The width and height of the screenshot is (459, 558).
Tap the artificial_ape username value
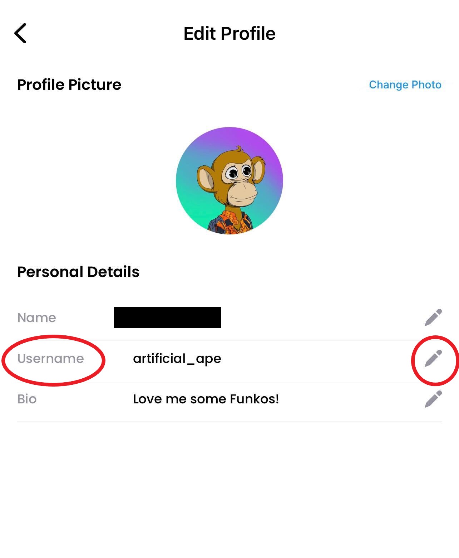[177, 359]
